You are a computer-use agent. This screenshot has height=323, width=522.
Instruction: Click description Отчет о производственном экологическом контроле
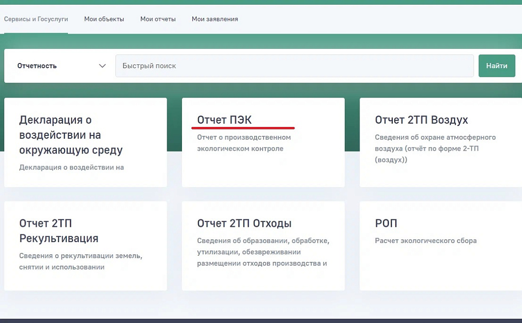tap(244, 143)
